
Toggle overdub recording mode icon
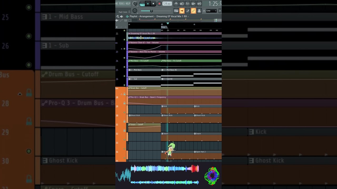pos(193,4)
